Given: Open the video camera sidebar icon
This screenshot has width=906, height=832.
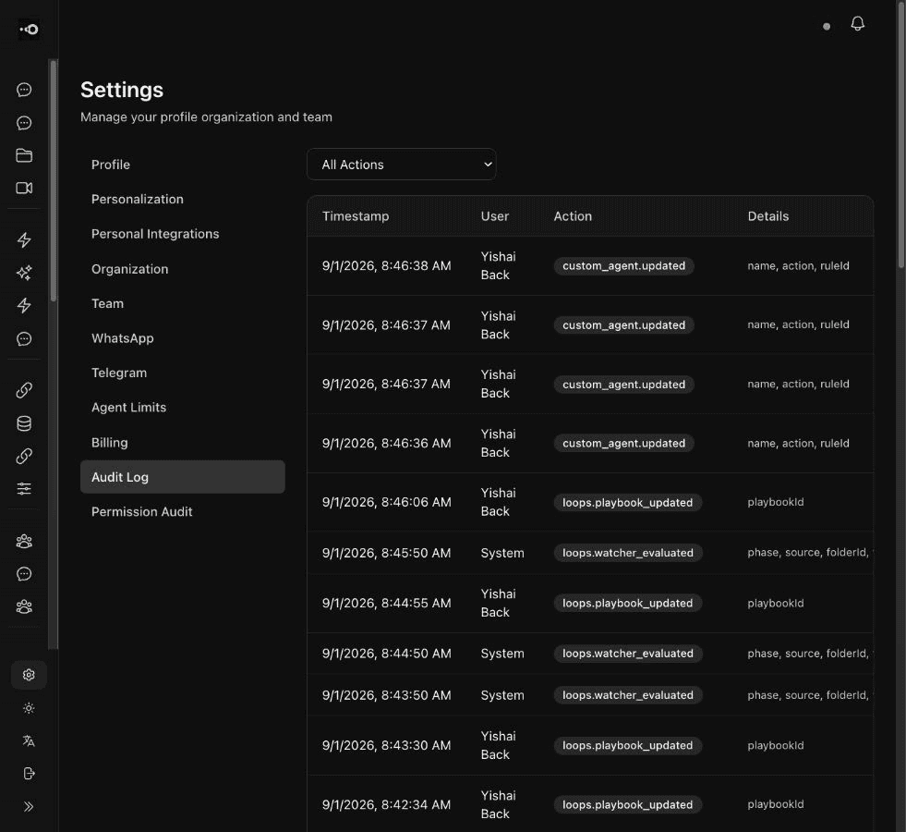Looking at the screenshot, I should pyautogui.click(x=24, y=188).
